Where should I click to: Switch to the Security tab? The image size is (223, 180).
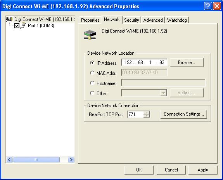coord(131,20)
